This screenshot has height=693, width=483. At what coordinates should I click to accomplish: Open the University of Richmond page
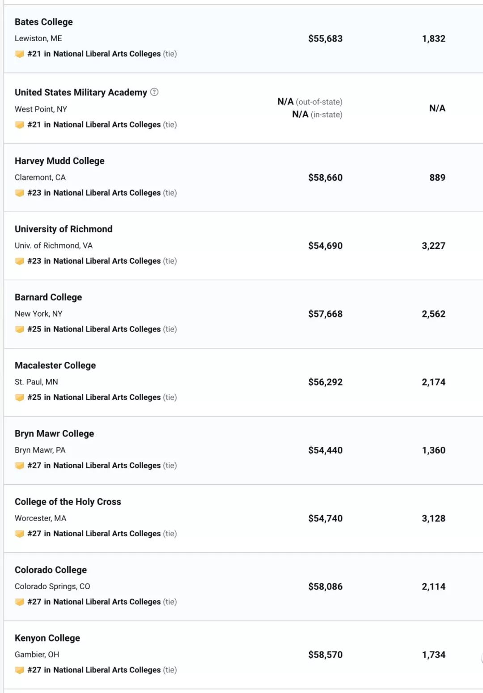(64, 229)
